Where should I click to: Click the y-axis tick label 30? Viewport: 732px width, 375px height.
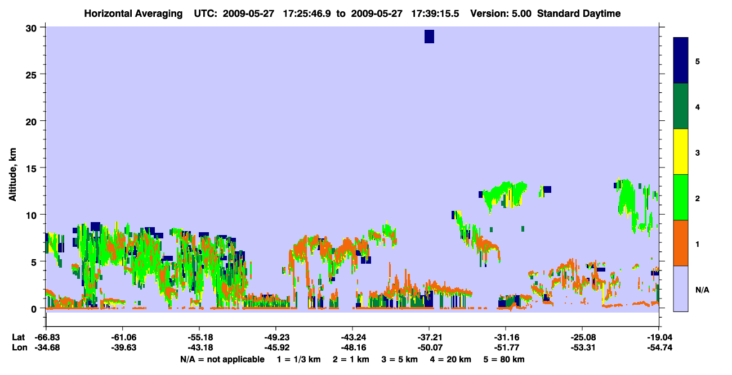pos(32,28)
